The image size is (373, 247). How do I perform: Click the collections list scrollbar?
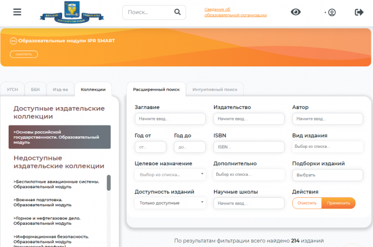pos(108,183)
